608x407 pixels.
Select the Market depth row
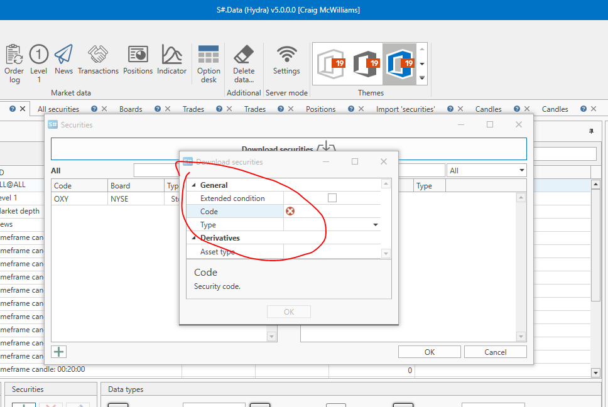click(22, 211)
